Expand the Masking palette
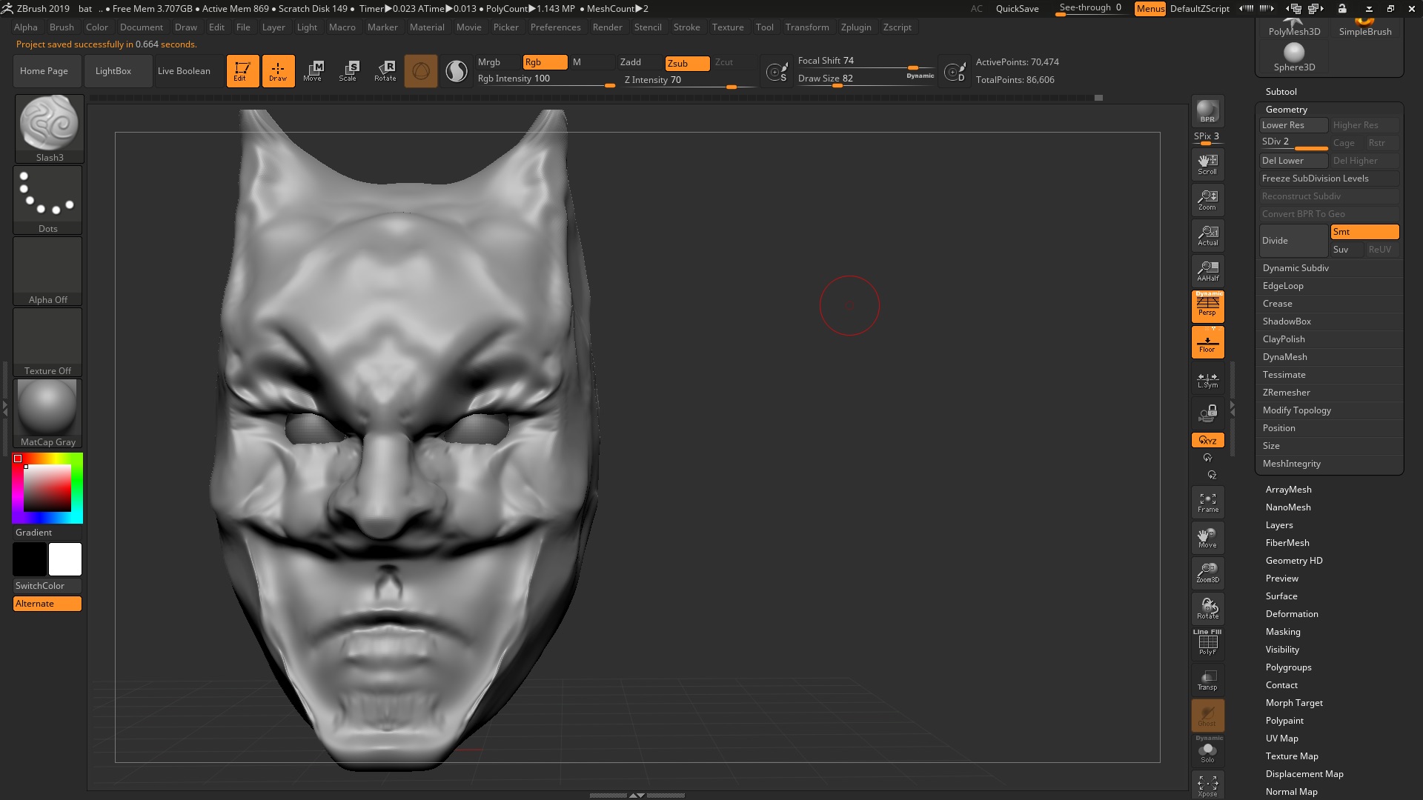Image resolution: width=1423 pixels, height=800 pixels. 1282,632
